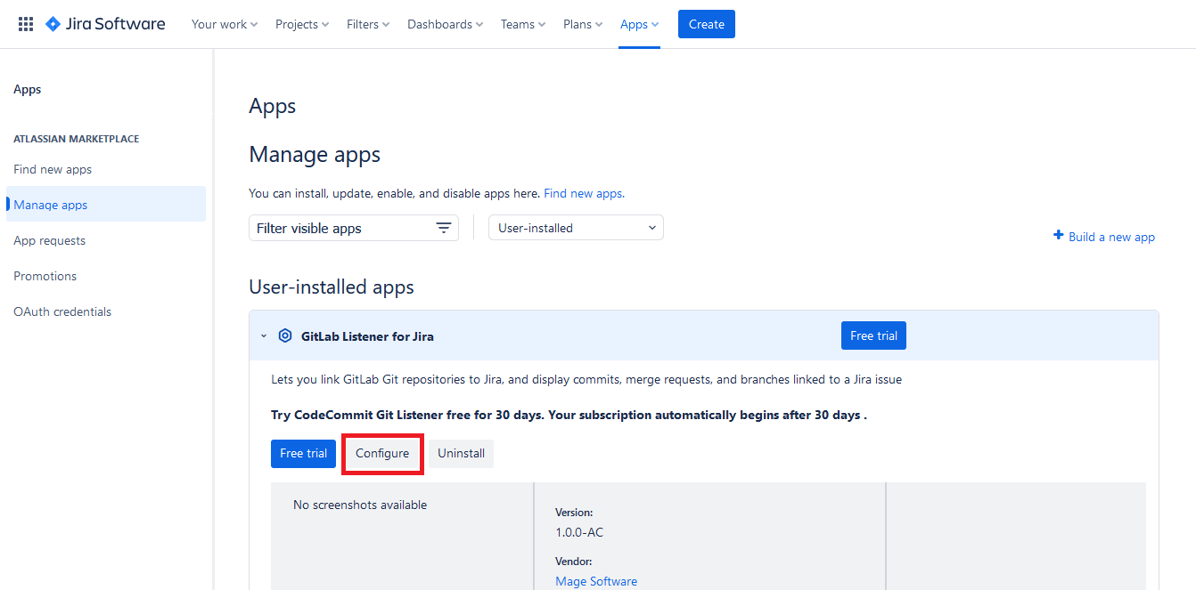
Task: Click the GitLab Listener app hexagon icon
Action: coord(285,335)
